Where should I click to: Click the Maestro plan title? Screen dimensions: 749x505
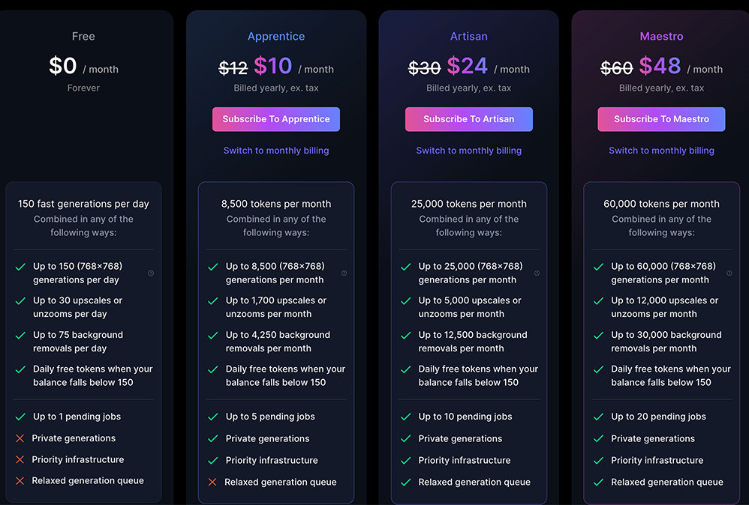661,37
